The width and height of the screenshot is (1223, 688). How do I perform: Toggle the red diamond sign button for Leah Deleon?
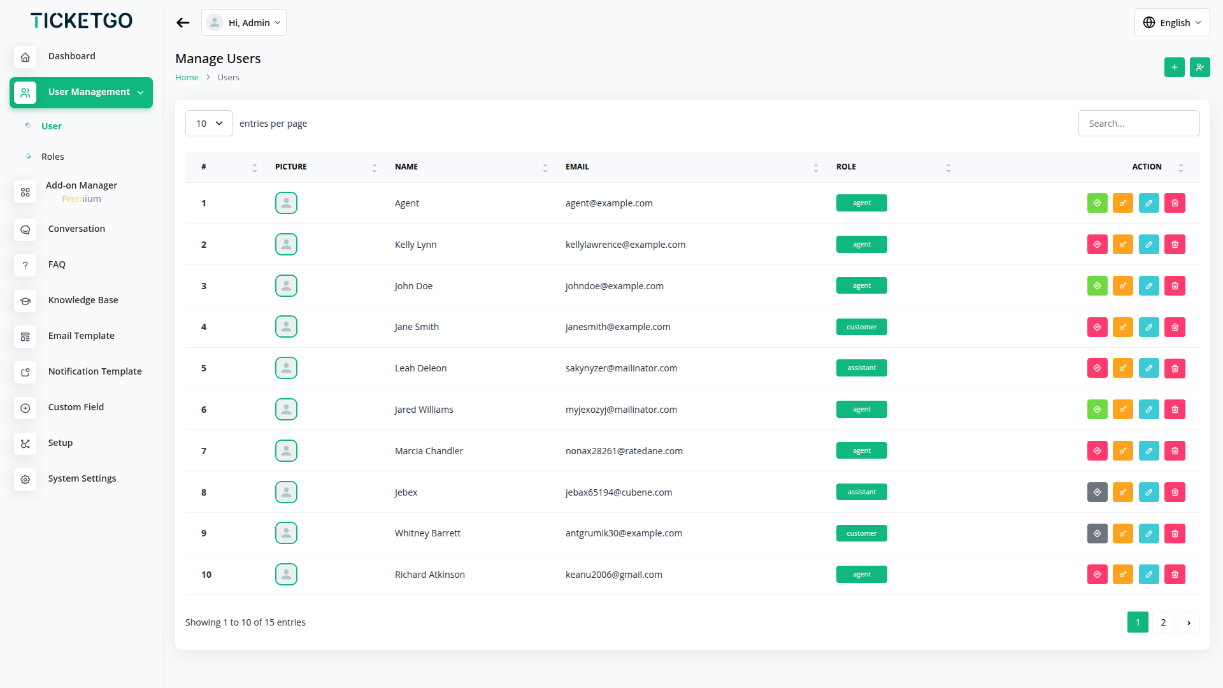(x=1097, y=368)
